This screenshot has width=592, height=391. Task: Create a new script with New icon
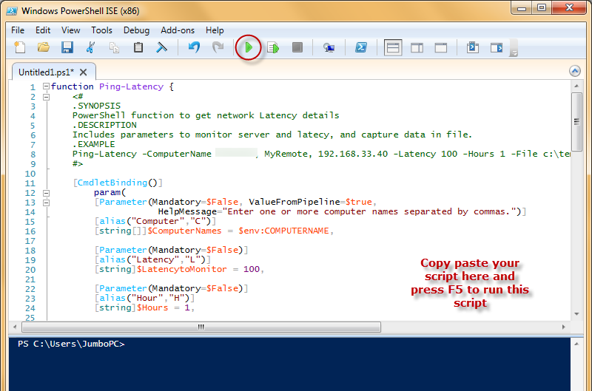[20, 47]
